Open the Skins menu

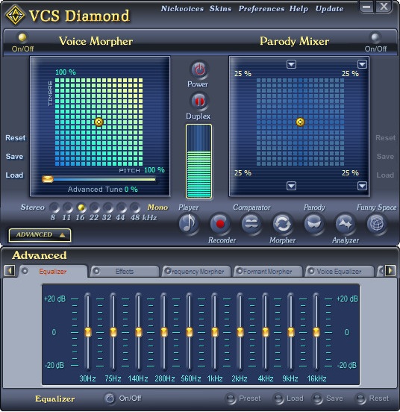tap(220, 9)
